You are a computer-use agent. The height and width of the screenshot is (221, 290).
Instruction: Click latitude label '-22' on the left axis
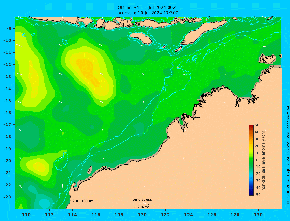click(8, 185)
